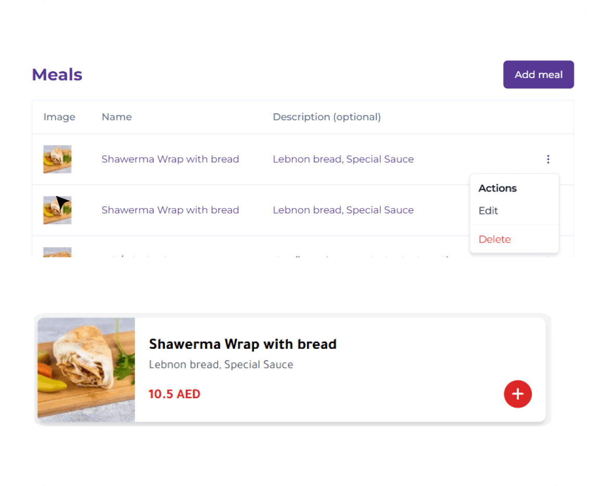Click second row's Lebnon bread, Special Sauce description
600x486 pixels.
tap(343, 210)
